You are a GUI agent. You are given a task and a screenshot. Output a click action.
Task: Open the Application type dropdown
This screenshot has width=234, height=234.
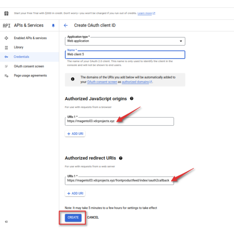125,41
